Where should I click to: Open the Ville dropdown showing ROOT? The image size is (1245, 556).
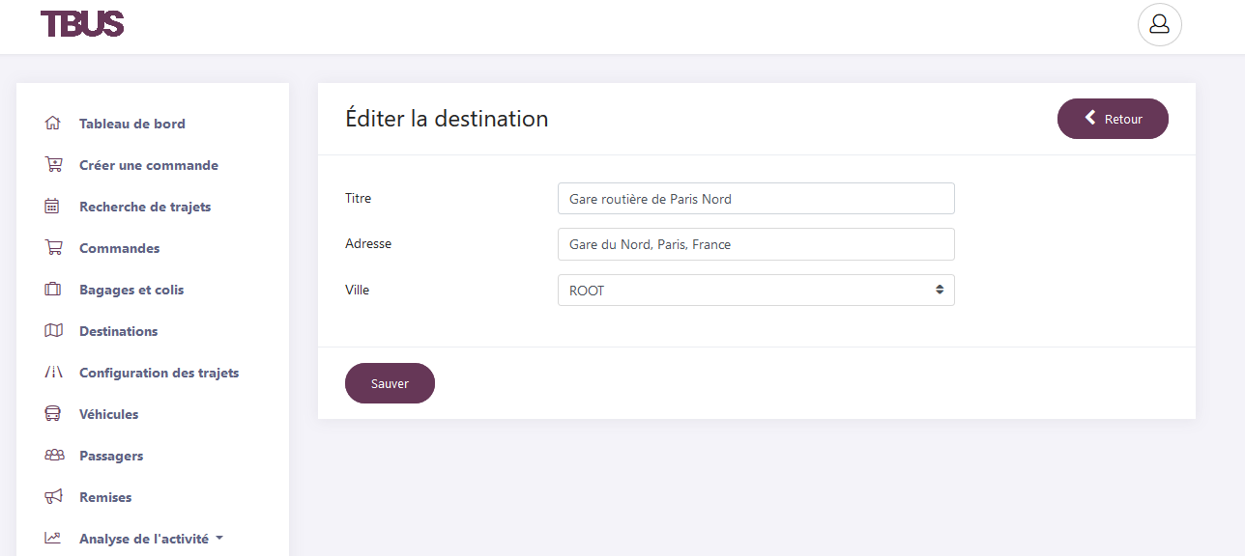(755, 290)
